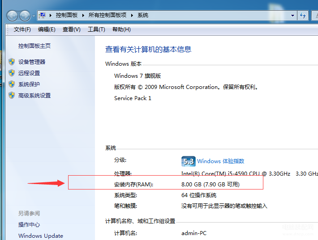Open the address bar history dropdown
This screenshot has height=240, width=318.
point(292,15)
